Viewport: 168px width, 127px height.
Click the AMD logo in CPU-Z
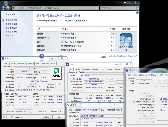pos(56,73)
